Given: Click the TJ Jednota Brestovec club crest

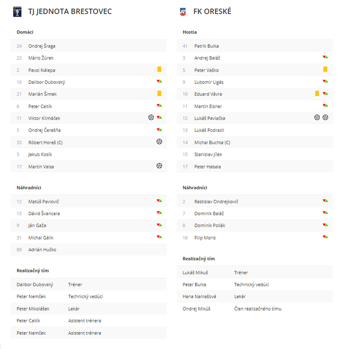Looking at the screenshot, I should [17, 12].
